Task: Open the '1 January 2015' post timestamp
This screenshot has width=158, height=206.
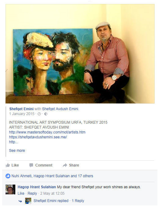Action: [x=22, y=114]
